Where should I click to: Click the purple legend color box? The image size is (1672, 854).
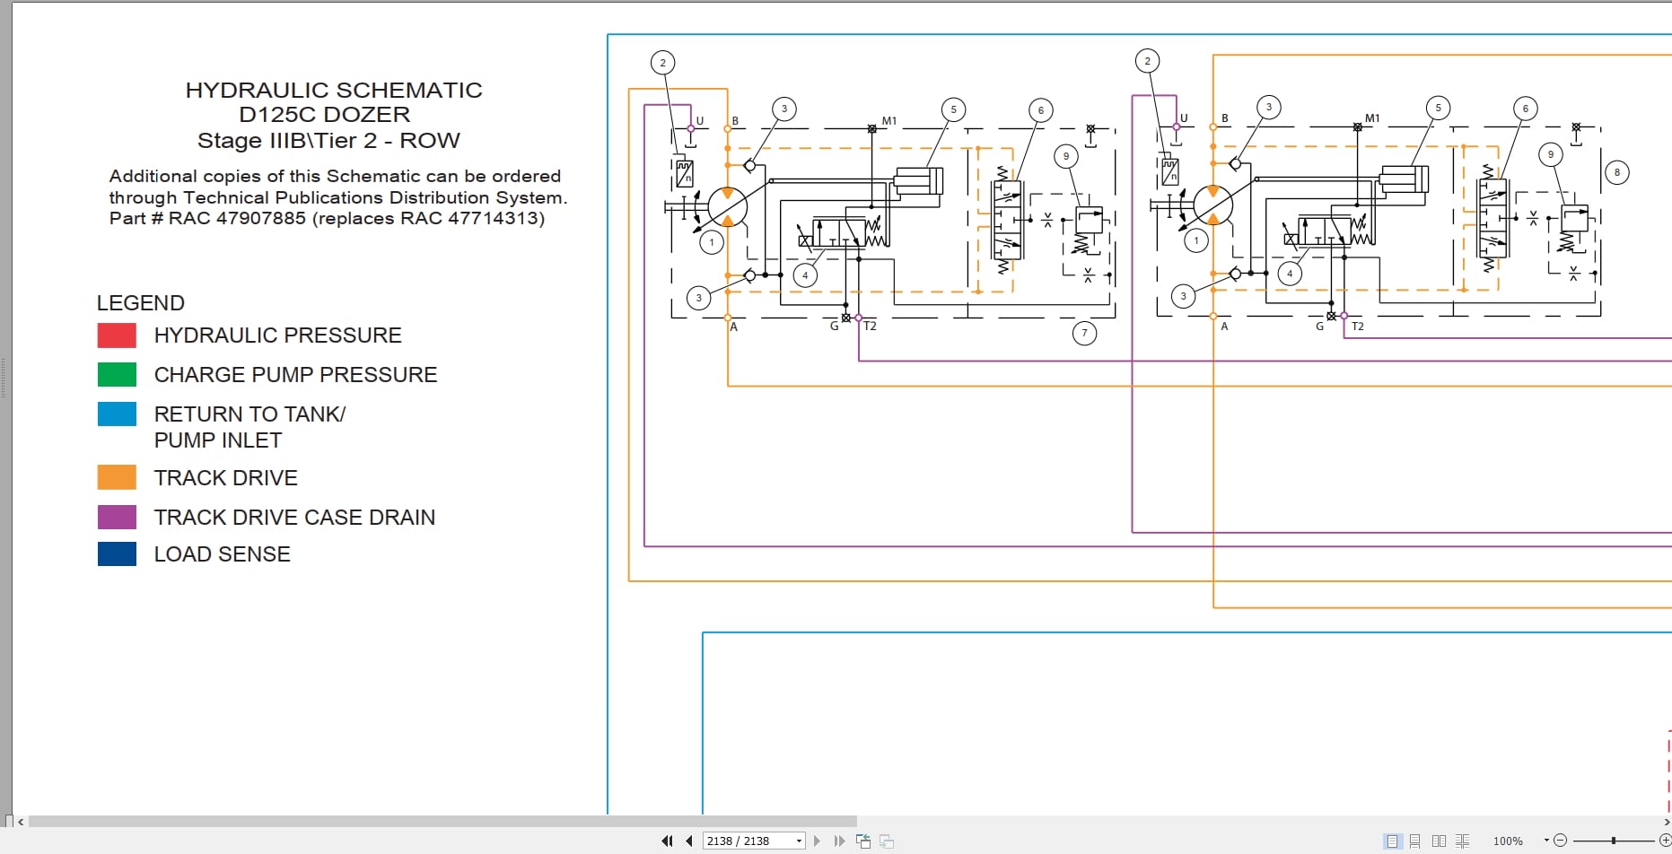(x=117, y=517)
